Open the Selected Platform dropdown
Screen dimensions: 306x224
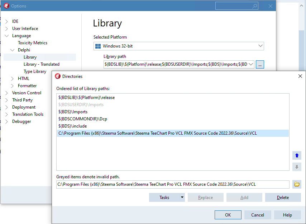[260, 46]
